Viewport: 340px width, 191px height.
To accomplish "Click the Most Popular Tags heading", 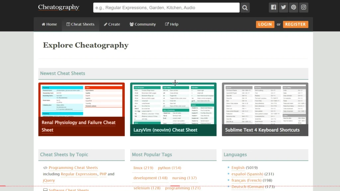I will click(x=152, y=154).
